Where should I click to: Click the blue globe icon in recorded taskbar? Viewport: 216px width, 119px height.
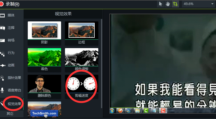[129, 111]
